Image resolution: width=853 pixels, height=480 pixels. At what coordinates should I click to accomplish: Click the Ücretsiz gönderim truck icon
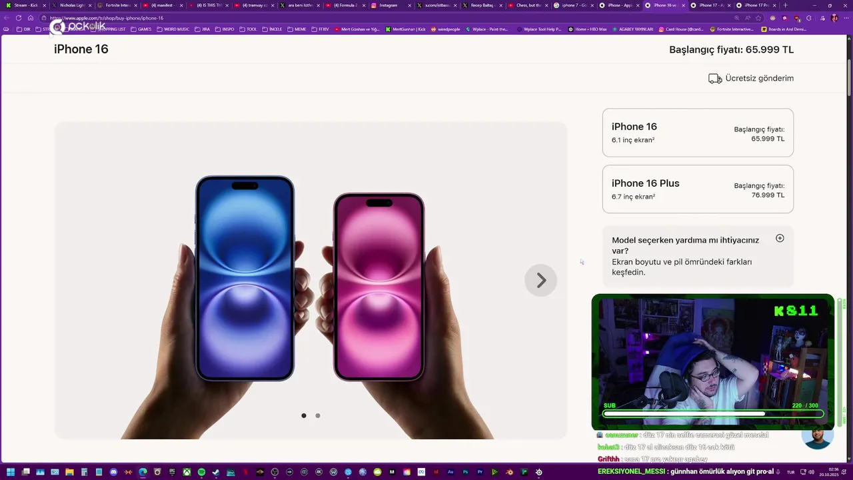point(715,79)
